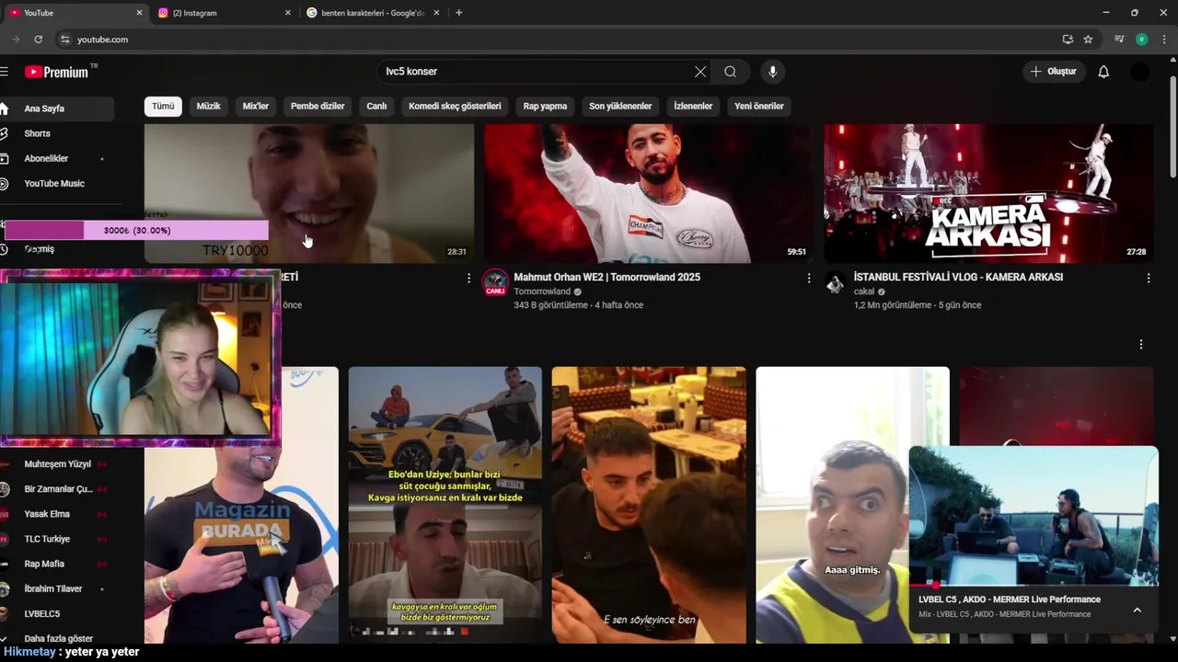Image resolution: width=1178 pixels, height=662 pixels.
Task: Open the Chrome profile icon
Action: pos(1141,40)
